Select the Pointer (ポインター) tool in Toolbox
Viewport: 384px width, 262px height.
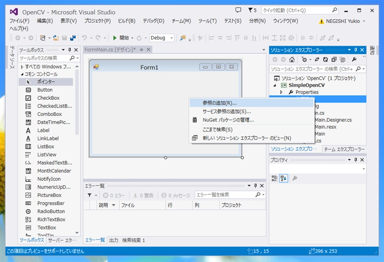point(46,82)
